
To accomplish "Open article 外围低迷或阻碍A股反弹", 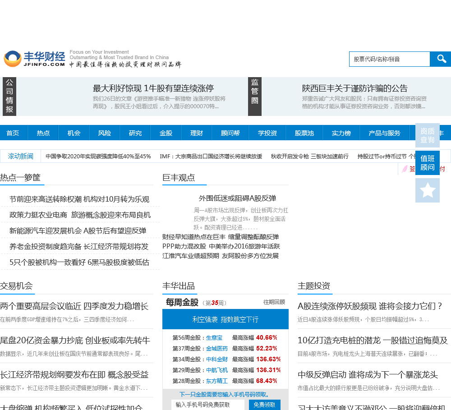I will 237,198.
